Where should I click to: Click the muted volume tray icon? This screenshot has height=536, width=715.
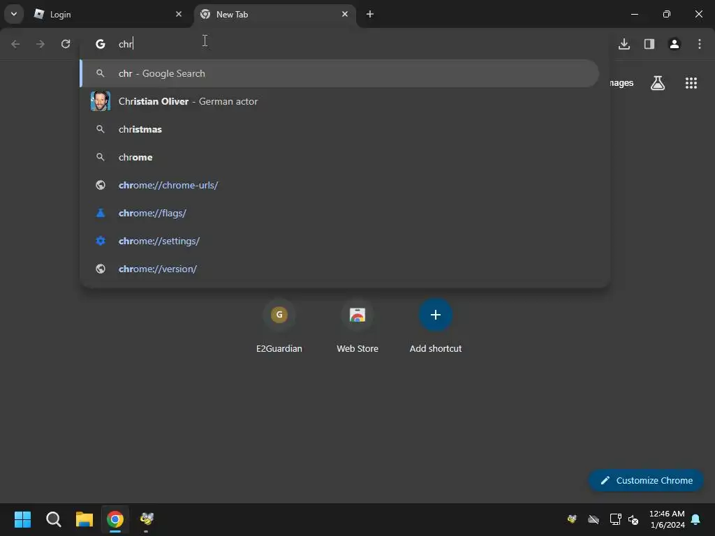pos(633,519)
